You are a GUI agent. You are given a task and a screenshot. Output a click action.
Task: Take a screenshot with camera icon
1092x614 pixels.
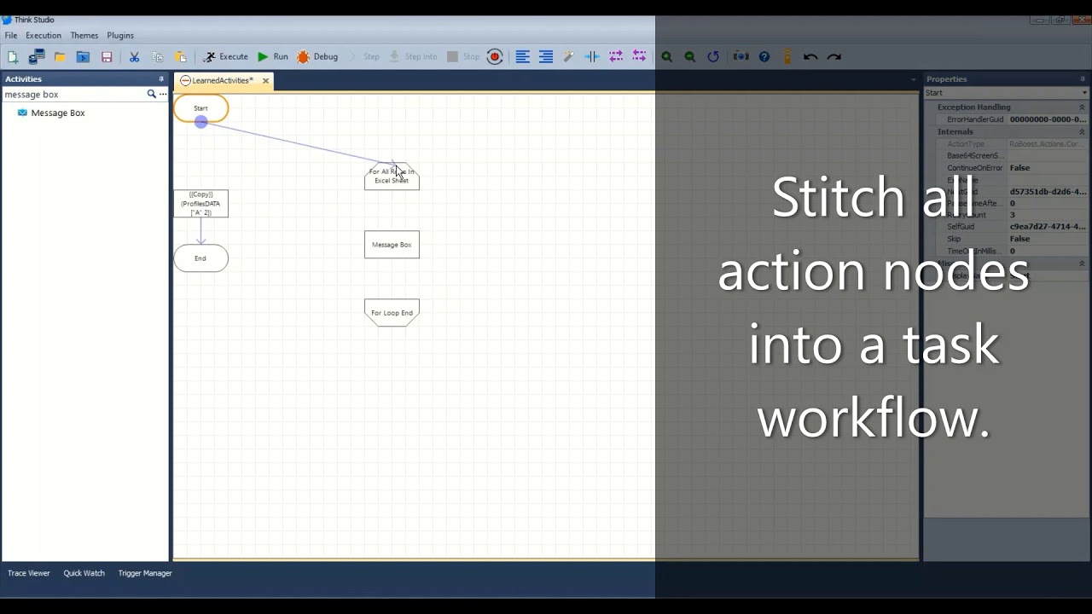click(x=741, y=57)
